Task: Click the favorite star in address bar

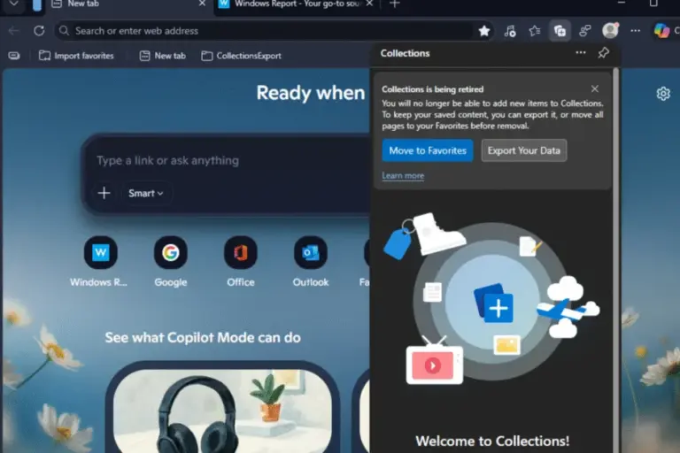Action: [484, 31]
